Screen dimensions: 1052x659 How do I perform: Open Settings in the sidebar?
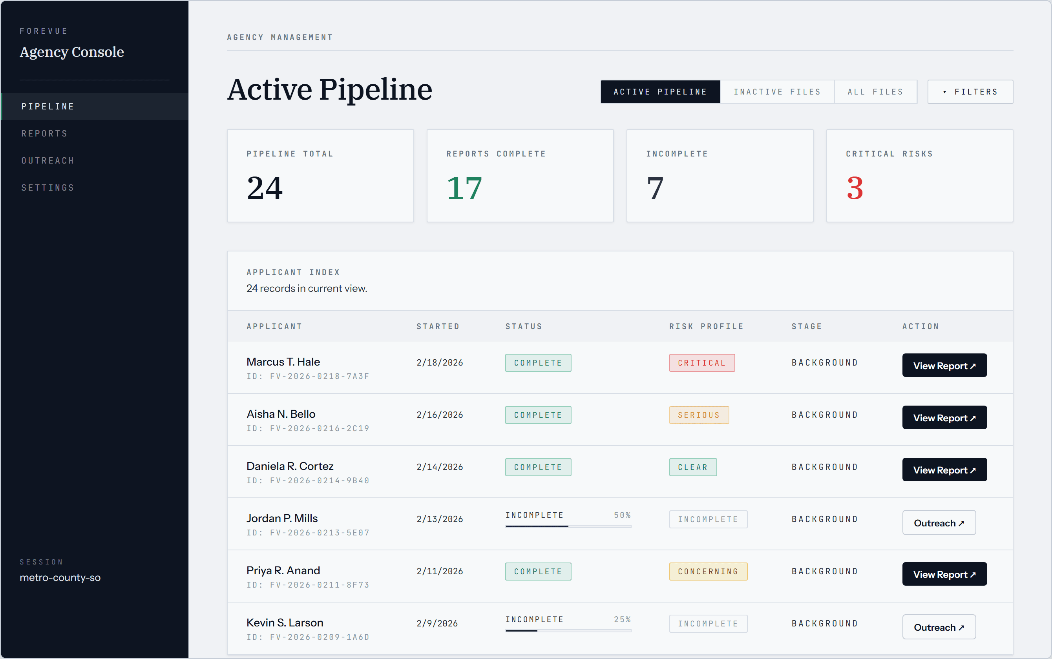(95, 188)
